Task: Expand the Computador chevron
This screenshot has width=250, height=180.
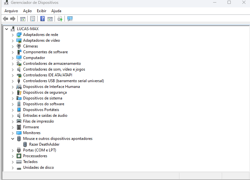Action: [13, 58]
